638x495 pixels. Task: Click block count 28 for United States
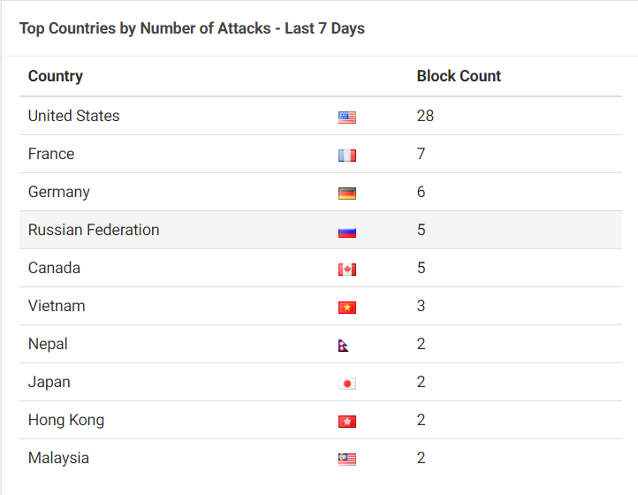pyautogui.click(x=425, y=116)
